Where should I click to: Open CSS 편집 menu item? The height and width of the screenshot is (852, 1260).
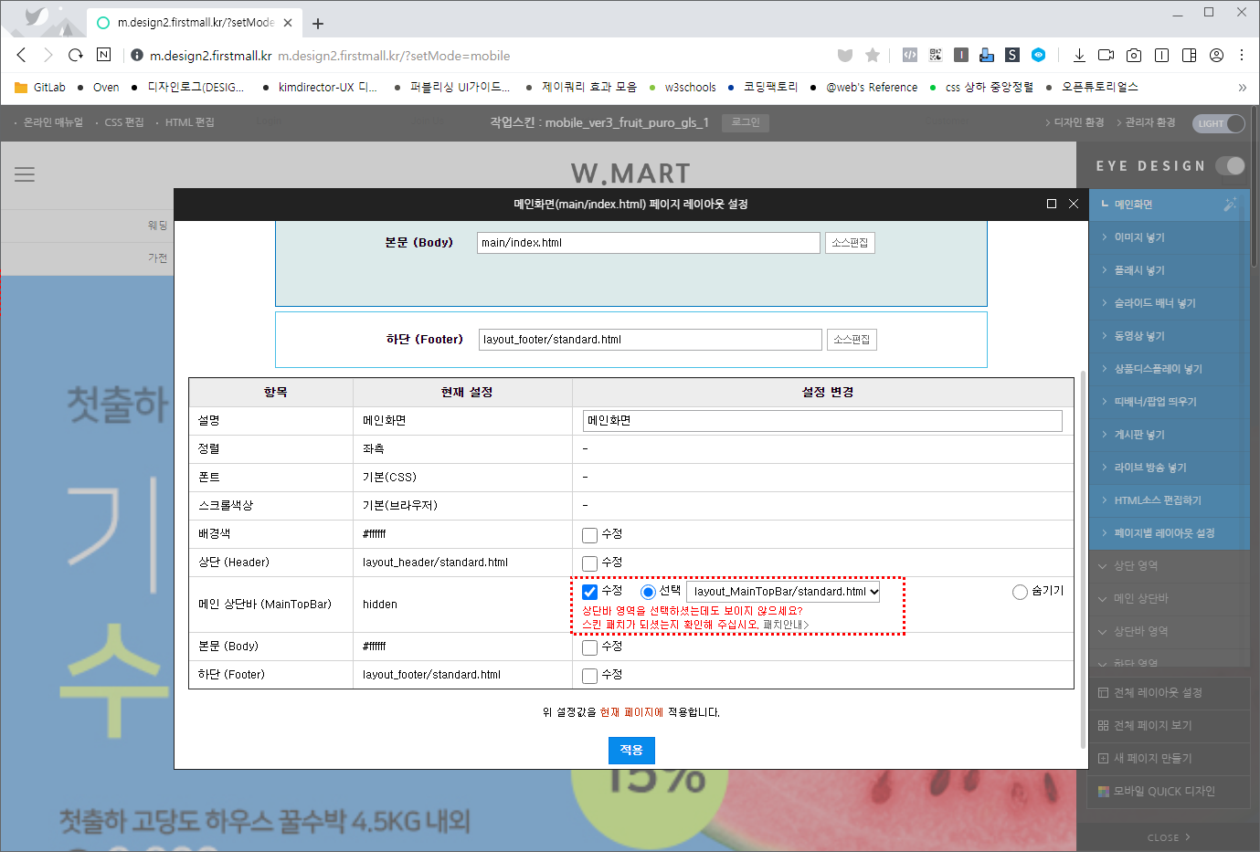(124, 122)
